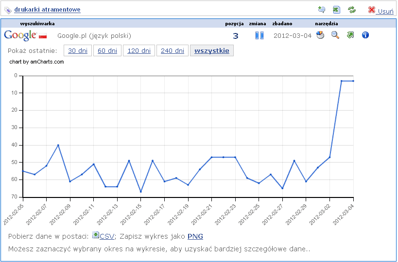Viewport: 398px width, 262px height.
Task: Click the green CSV download icon
Action: (96, 235)
